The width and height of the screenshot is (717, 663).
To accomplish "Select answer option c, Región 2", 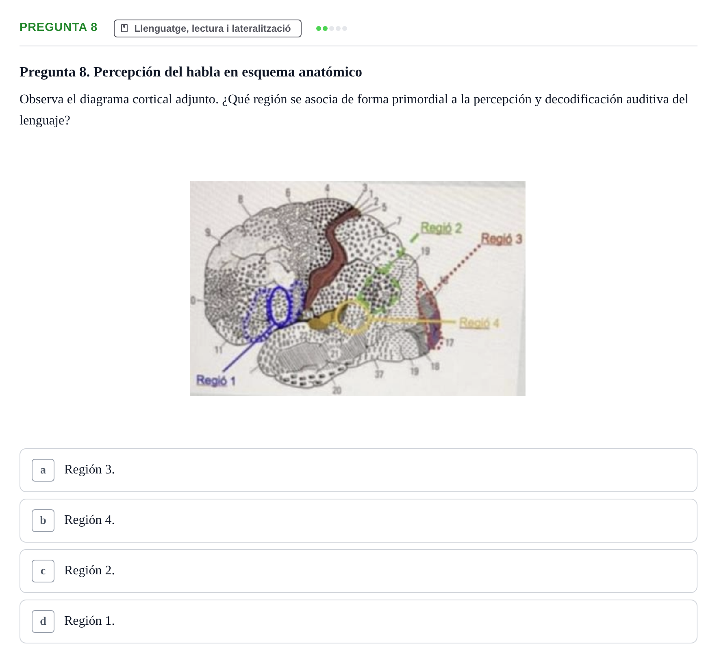I will pyautogui.click(x=358, y=571).
